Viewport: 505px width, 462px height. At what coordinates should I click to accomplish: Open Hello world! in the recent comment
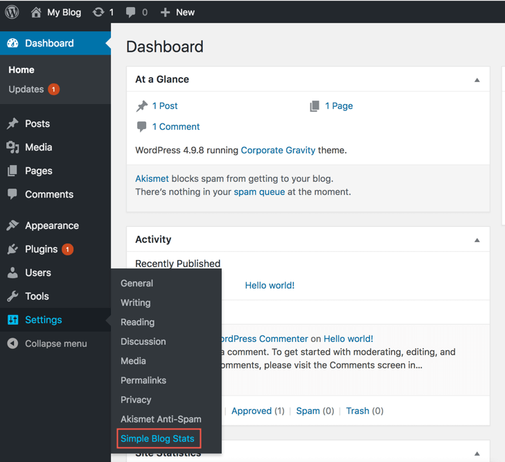click(x=348, y=339)
